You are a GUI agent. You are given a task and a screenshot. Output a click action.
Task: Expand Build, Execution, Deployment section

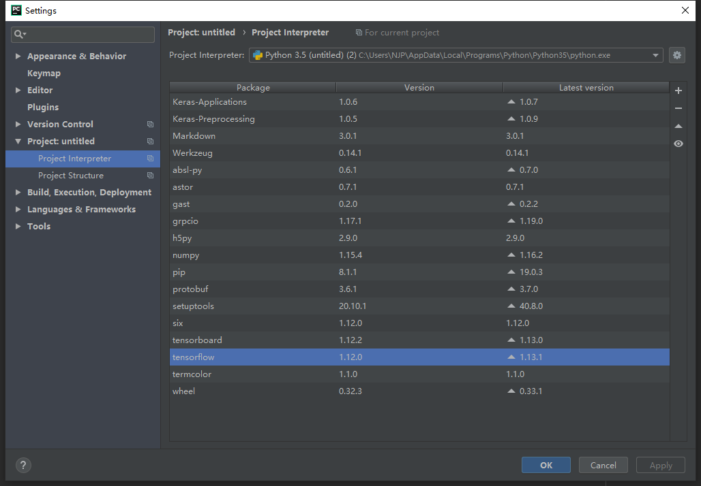click(18, 193)
